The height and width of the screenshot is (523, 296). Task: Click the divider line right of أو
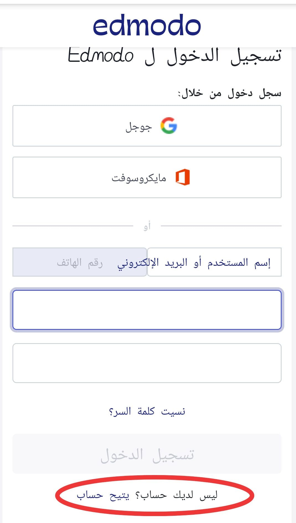point(221,226)
